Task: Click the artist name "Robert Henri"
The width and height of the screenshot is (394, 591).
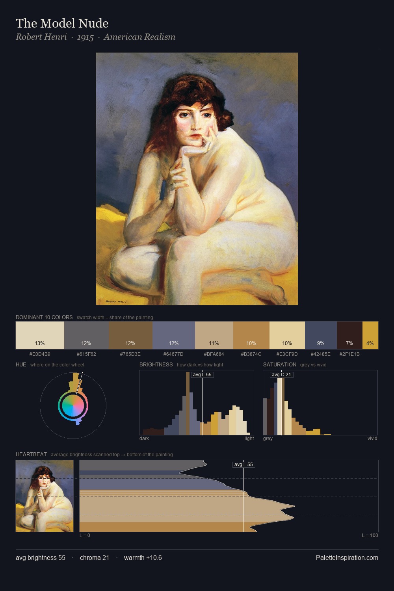Action: tap(41, 37)
